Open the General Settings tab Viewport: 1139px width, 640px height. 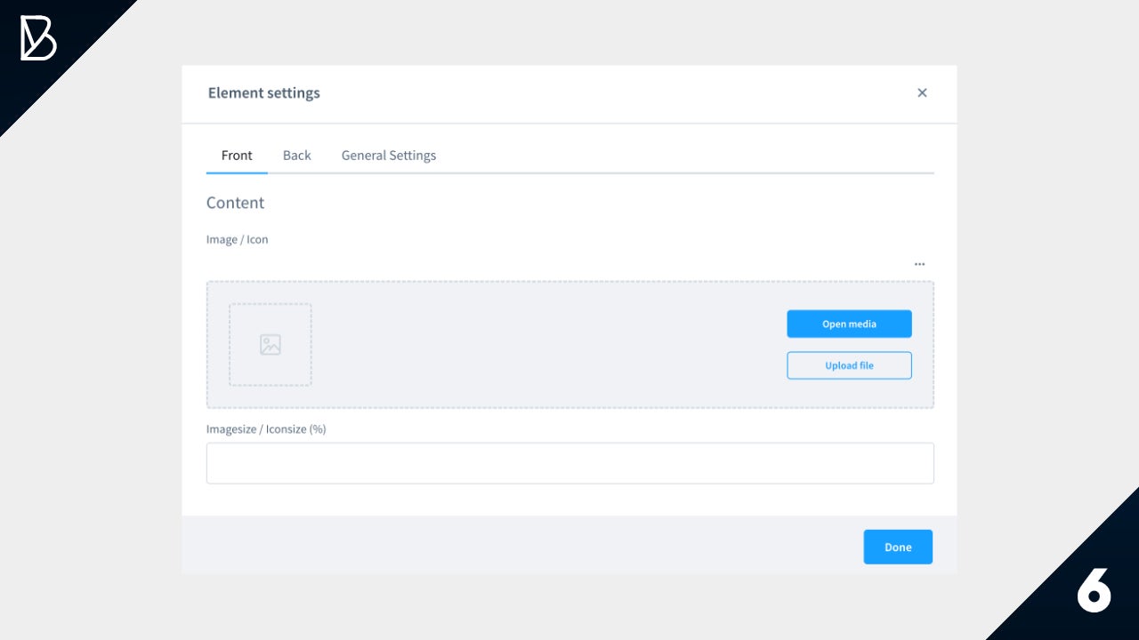click(x=389, y=156)
